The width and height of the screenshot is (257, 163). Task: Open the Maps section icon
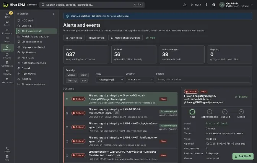(7, 39)
